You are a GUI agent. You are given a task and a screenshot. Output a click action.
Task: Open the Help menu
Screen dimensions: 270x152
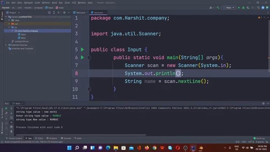point(90,3)
